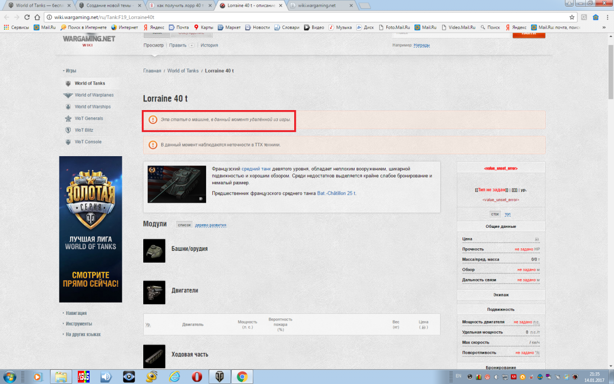Go to Главная breadcrumb link
The height and width of the screenshot is (384, 614).
(x=152, y=71)
